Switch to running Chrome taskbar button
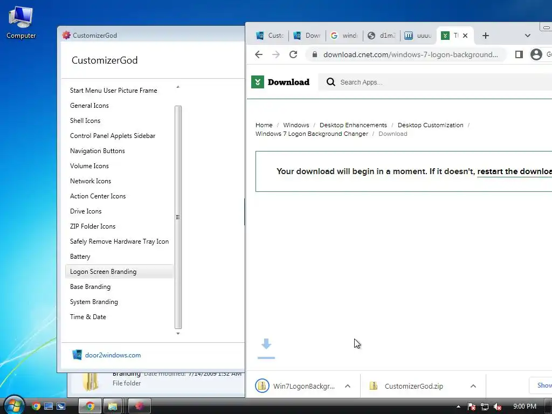This screenshot has height=414, width=552. [90, 406]
